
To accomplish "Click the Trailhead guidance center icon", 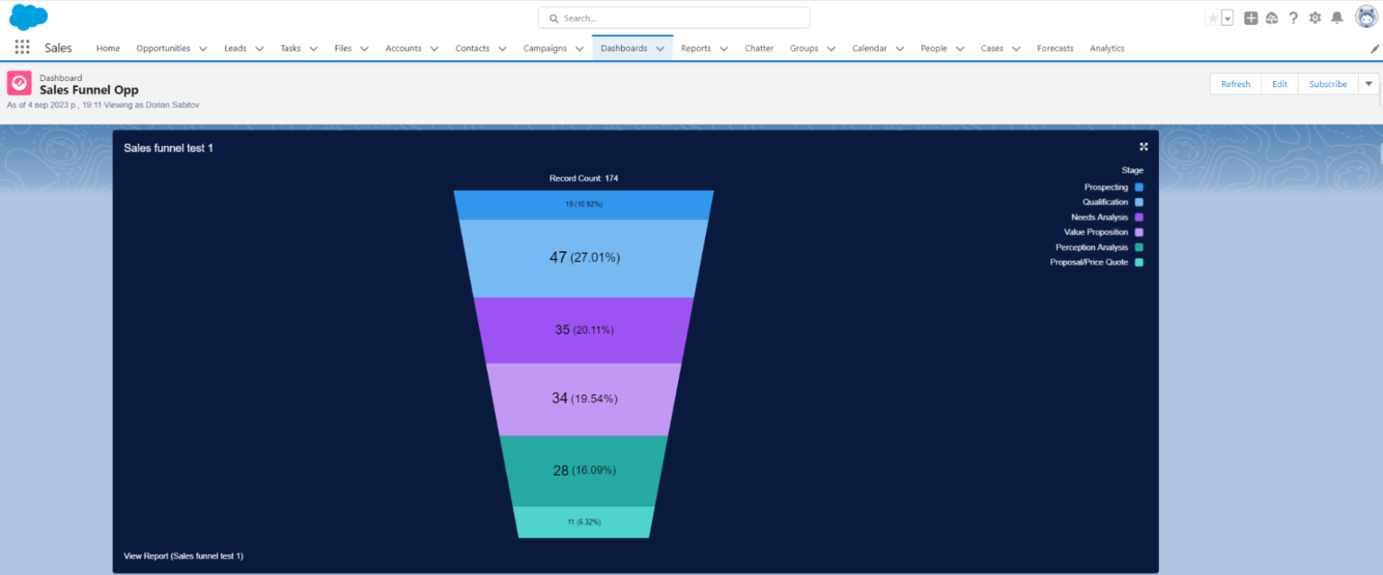I will coord(1272,17).
